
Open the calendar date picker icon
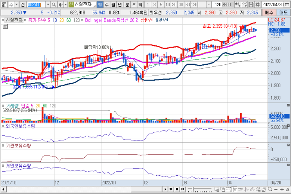click(x=287, y=4)
